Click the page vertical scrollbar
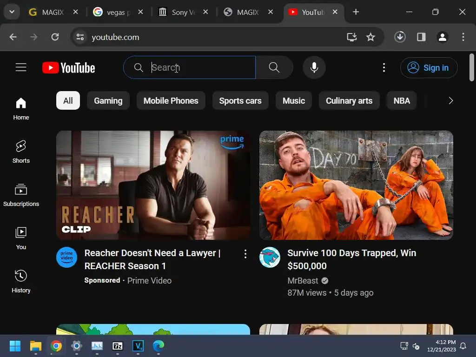This screenshot has width=476, height=357. click(471, 67)
